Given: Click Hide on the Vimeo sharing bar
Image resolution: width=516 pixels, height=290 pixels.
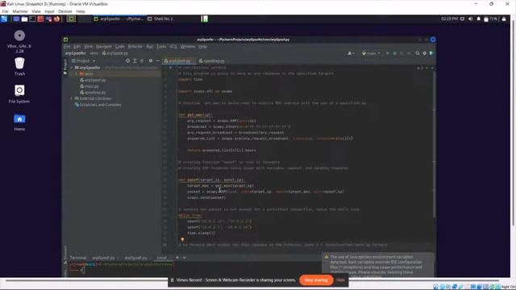Looking at the screenshot, I should click(x=340, y=280).
